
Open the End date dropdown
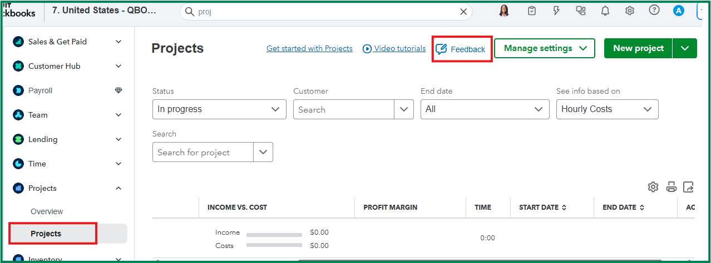tap(485, 109)
